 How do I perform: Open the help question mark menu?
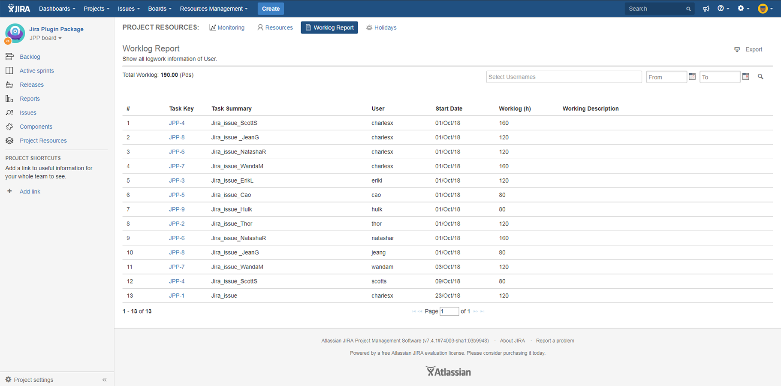click(x=723, y=9)
